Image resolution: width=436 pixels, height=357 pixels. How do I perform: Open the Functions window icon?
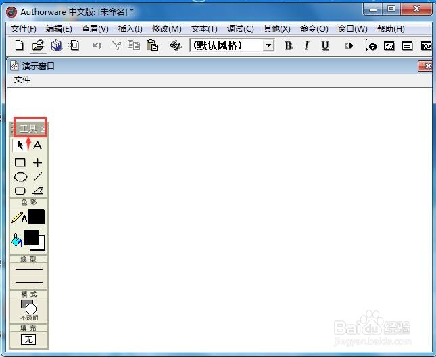pos(389,46)
